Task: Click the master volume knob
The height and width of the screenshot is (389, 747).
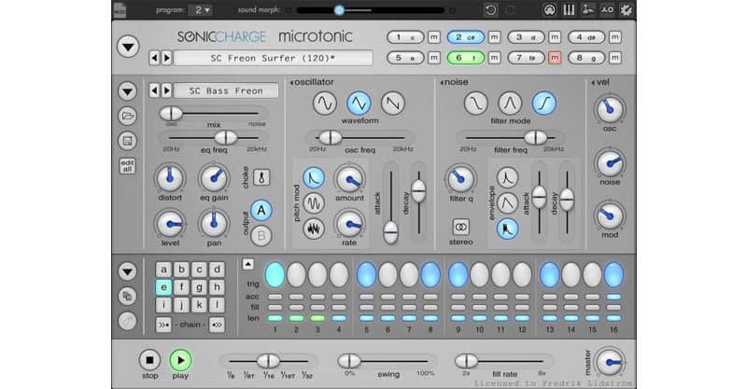Action: point(610,362)
